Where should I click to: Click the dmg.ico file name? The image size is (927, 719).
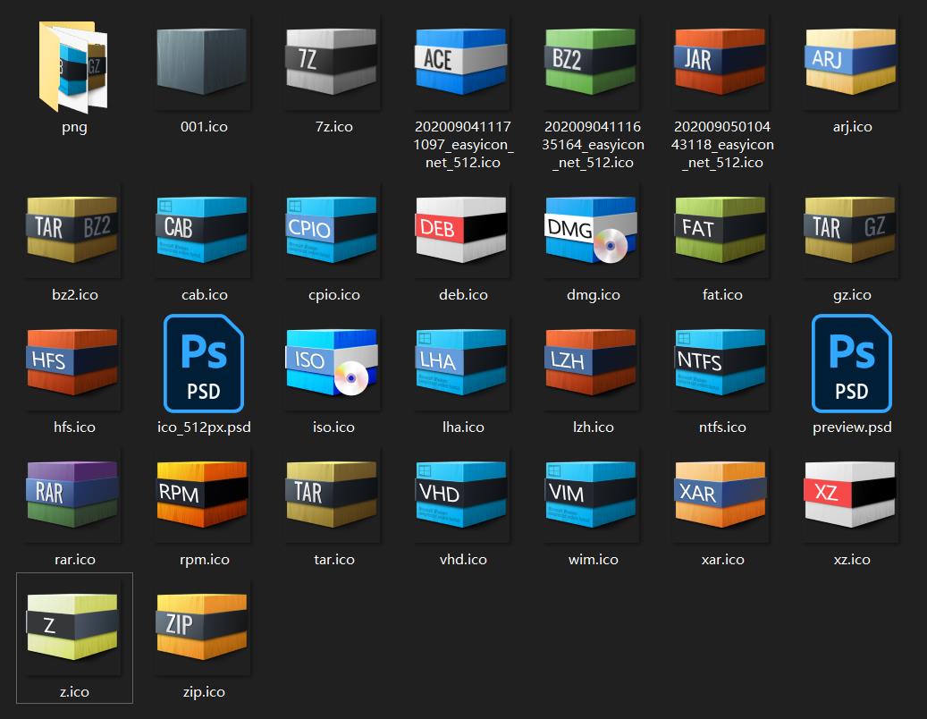pyautogui.click(x=593, y=295)
